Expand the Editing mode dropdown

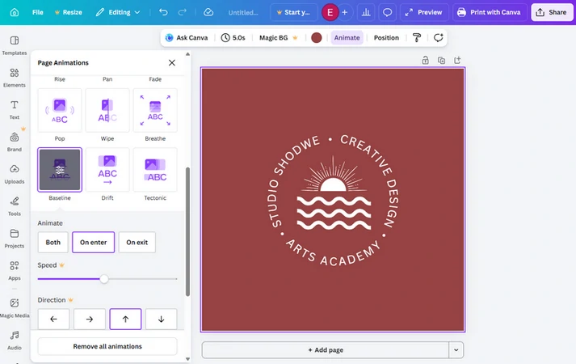point(118,12)
